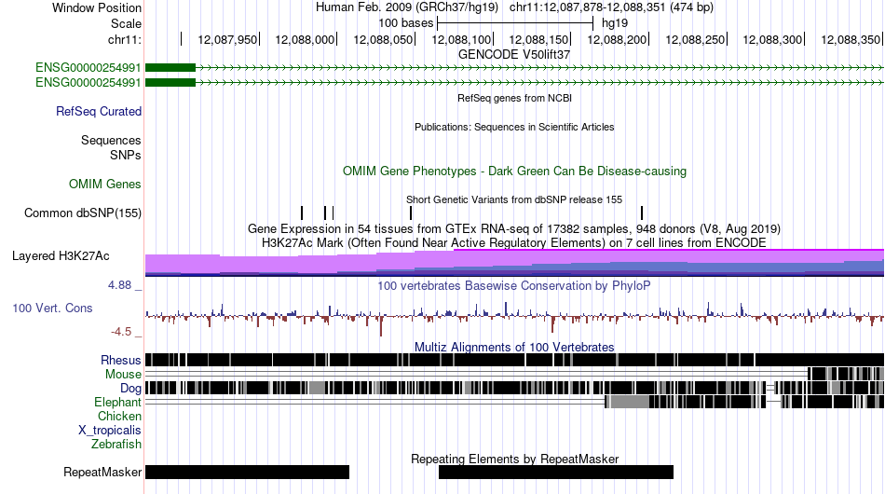Click the SNPs track label
The height and width of the screenshot is (494, 885).
pyautogui.click(x=126, y=155)
